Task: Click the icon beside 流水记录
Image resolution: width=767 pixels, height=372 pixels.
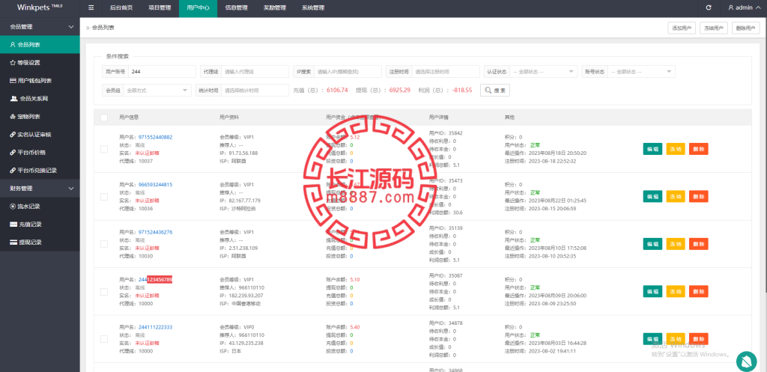Action: tap(13, 207)
